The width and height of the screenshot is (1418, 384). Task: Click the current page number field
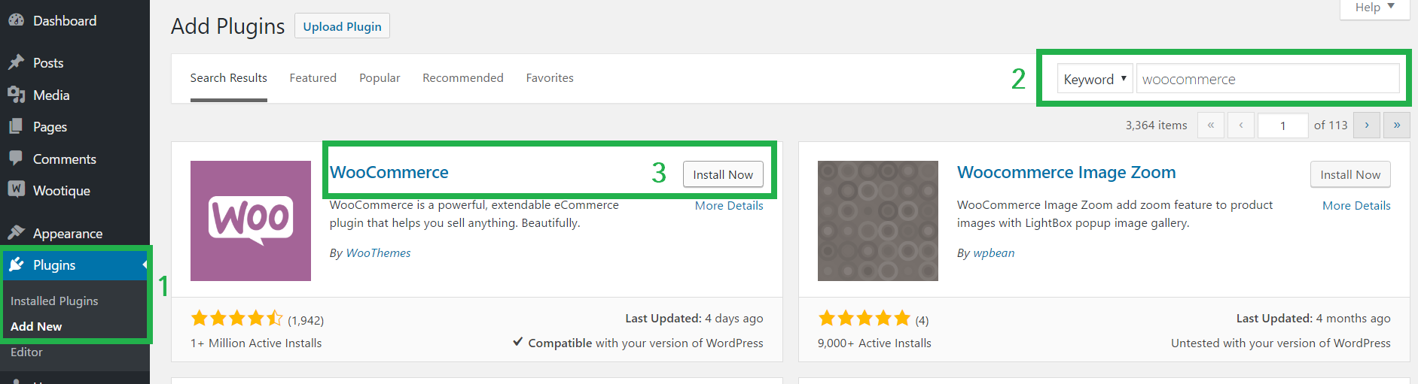tap(1283, 125)
